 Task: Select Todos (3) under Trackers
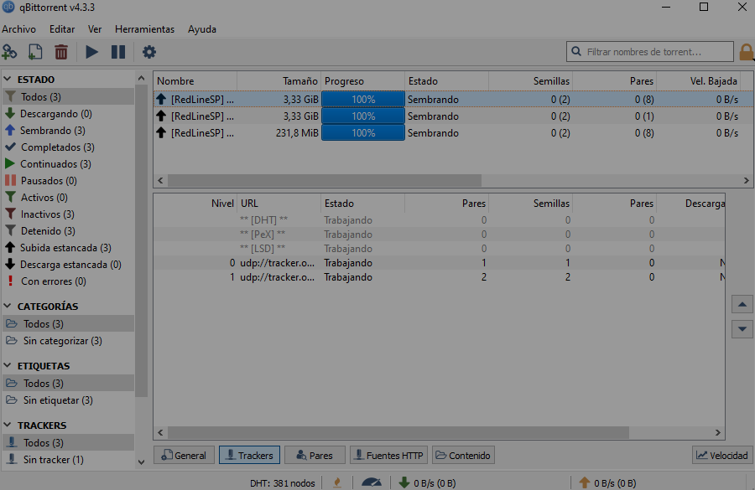click(68, 442)
